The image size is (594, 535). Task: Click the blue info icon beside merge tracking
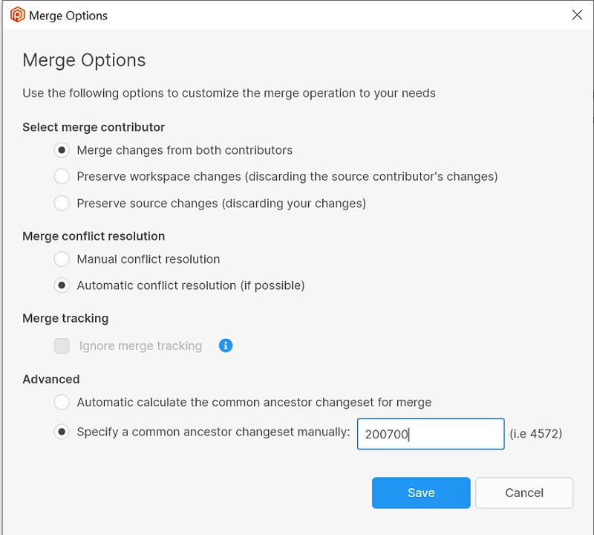coord(226,346)
